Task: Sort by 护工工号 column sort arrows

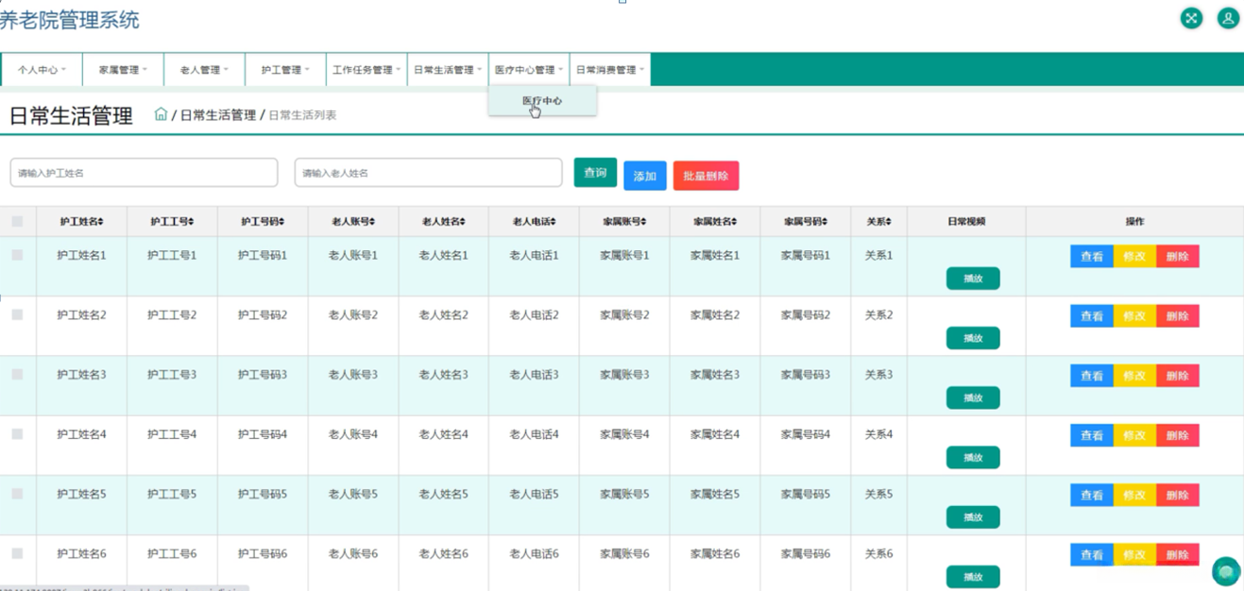Action: tap(192, 222)
